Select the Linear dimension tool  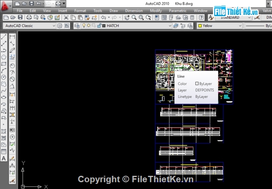point(12,37)
